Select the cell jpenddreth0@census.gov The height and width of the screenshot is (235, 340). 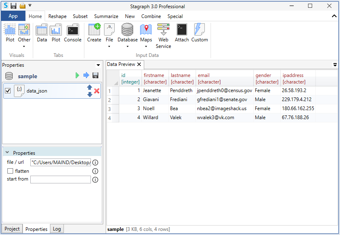point(224,90)
